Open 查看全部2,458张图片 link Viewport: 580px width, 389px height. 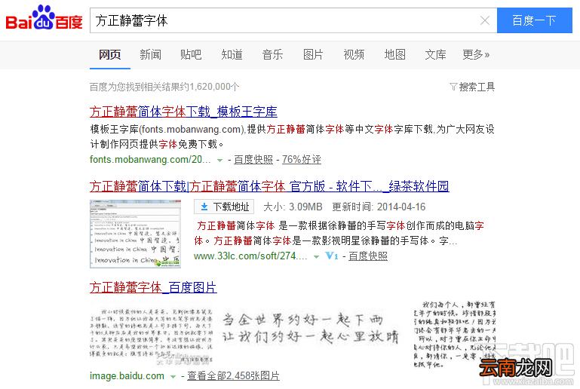(233, 375)
